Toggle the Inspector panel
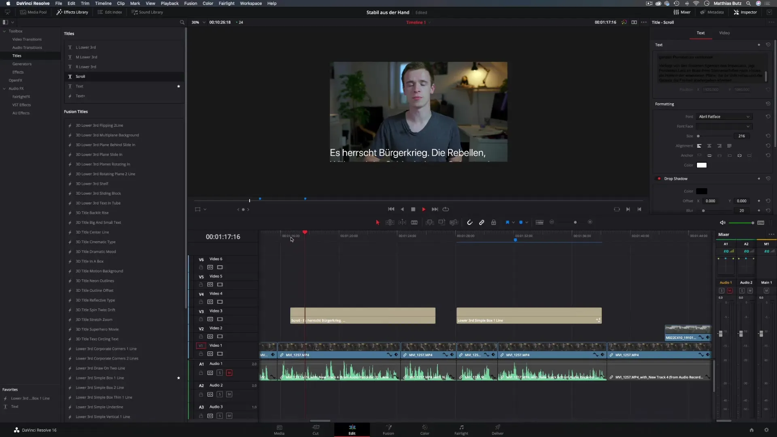This screenshot has width=777, height=437. click(x=745, y=12)
